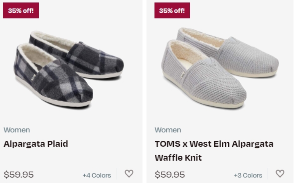
Task: Click $59.95 price of Alpargata Plaid
Action: 19,175
